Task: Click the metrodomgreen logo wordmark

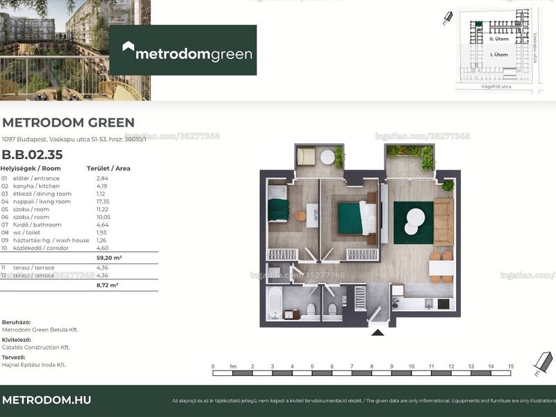Action: 194,54
